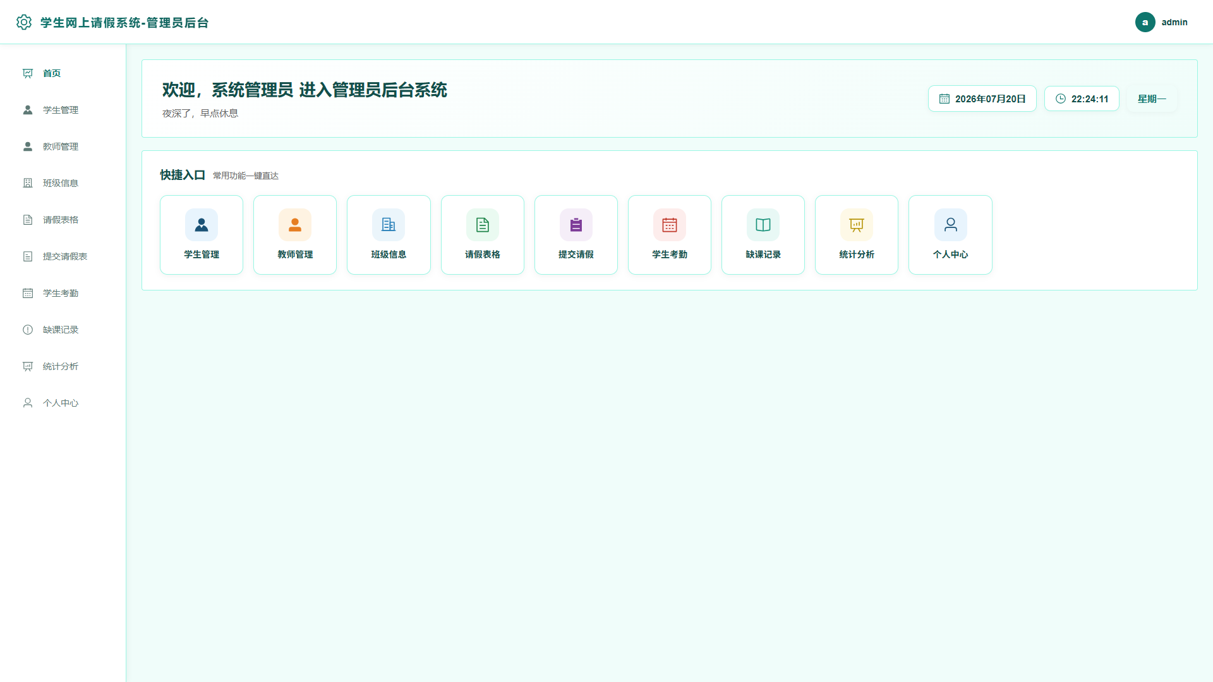Viewport: 1213px width, 682px height.
Task: Click the 22:24:11 clock badge
Action: point(1082,99)
